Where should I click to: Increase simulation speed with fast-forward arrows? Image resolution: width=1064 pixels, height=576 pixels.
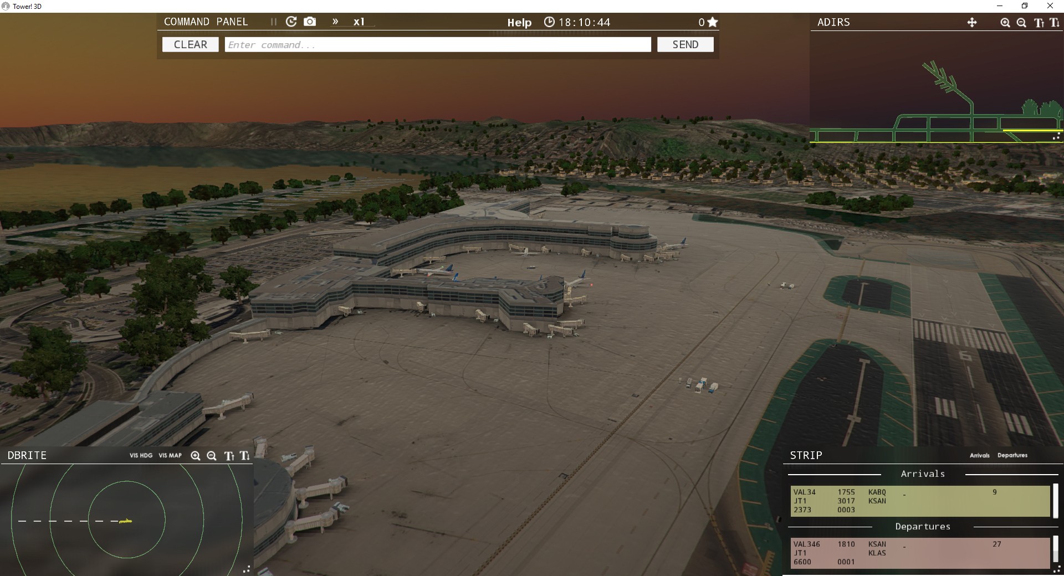pos(335,22)
